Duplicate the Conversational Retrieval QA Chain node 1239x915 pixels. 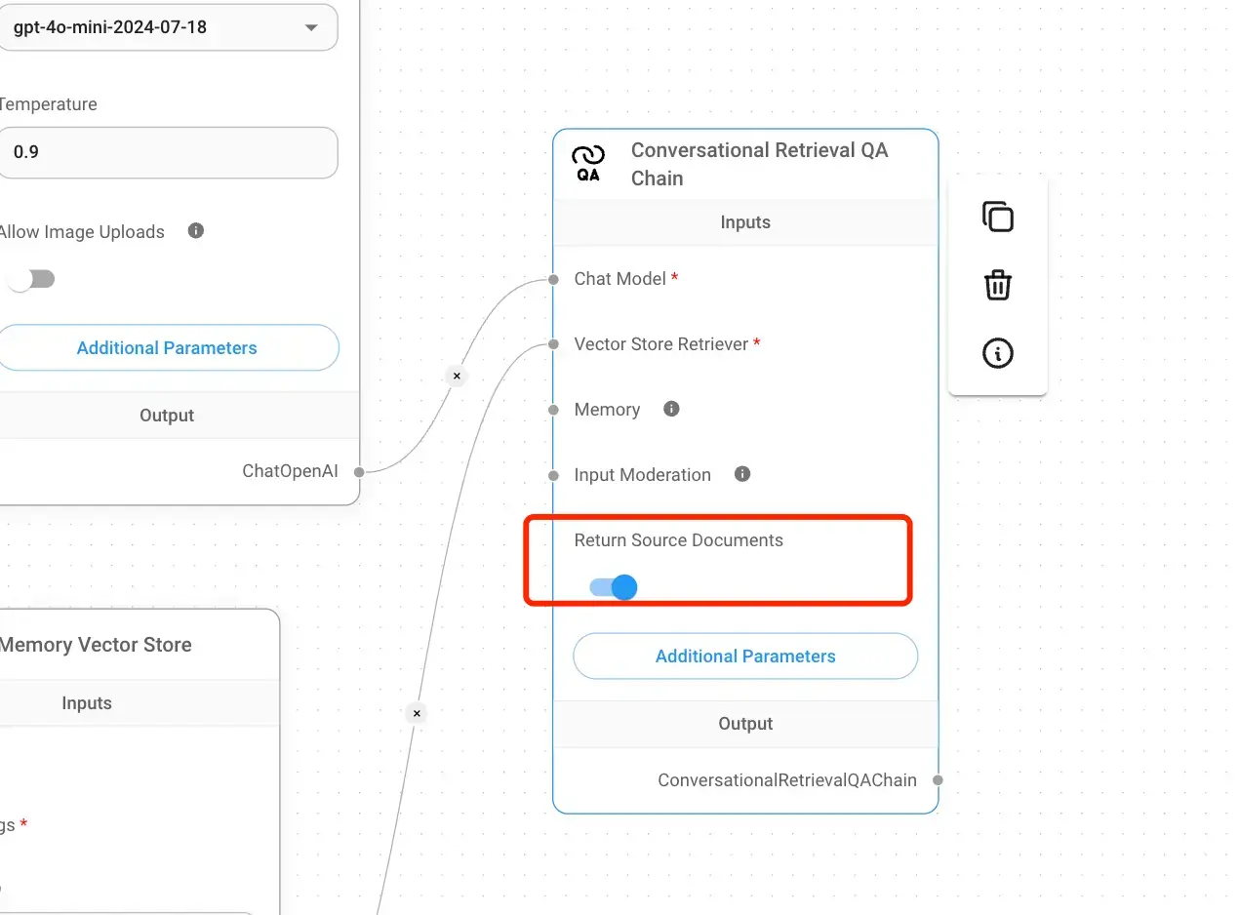(x=997, y=217)
